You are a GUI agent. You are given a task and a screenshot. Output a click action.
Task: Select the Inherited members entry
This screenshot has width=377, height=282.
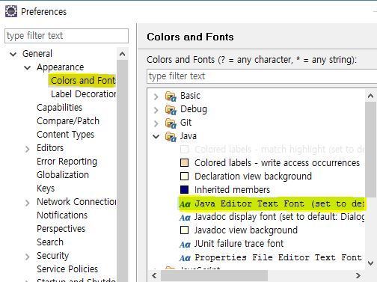[x=232, y=190]
